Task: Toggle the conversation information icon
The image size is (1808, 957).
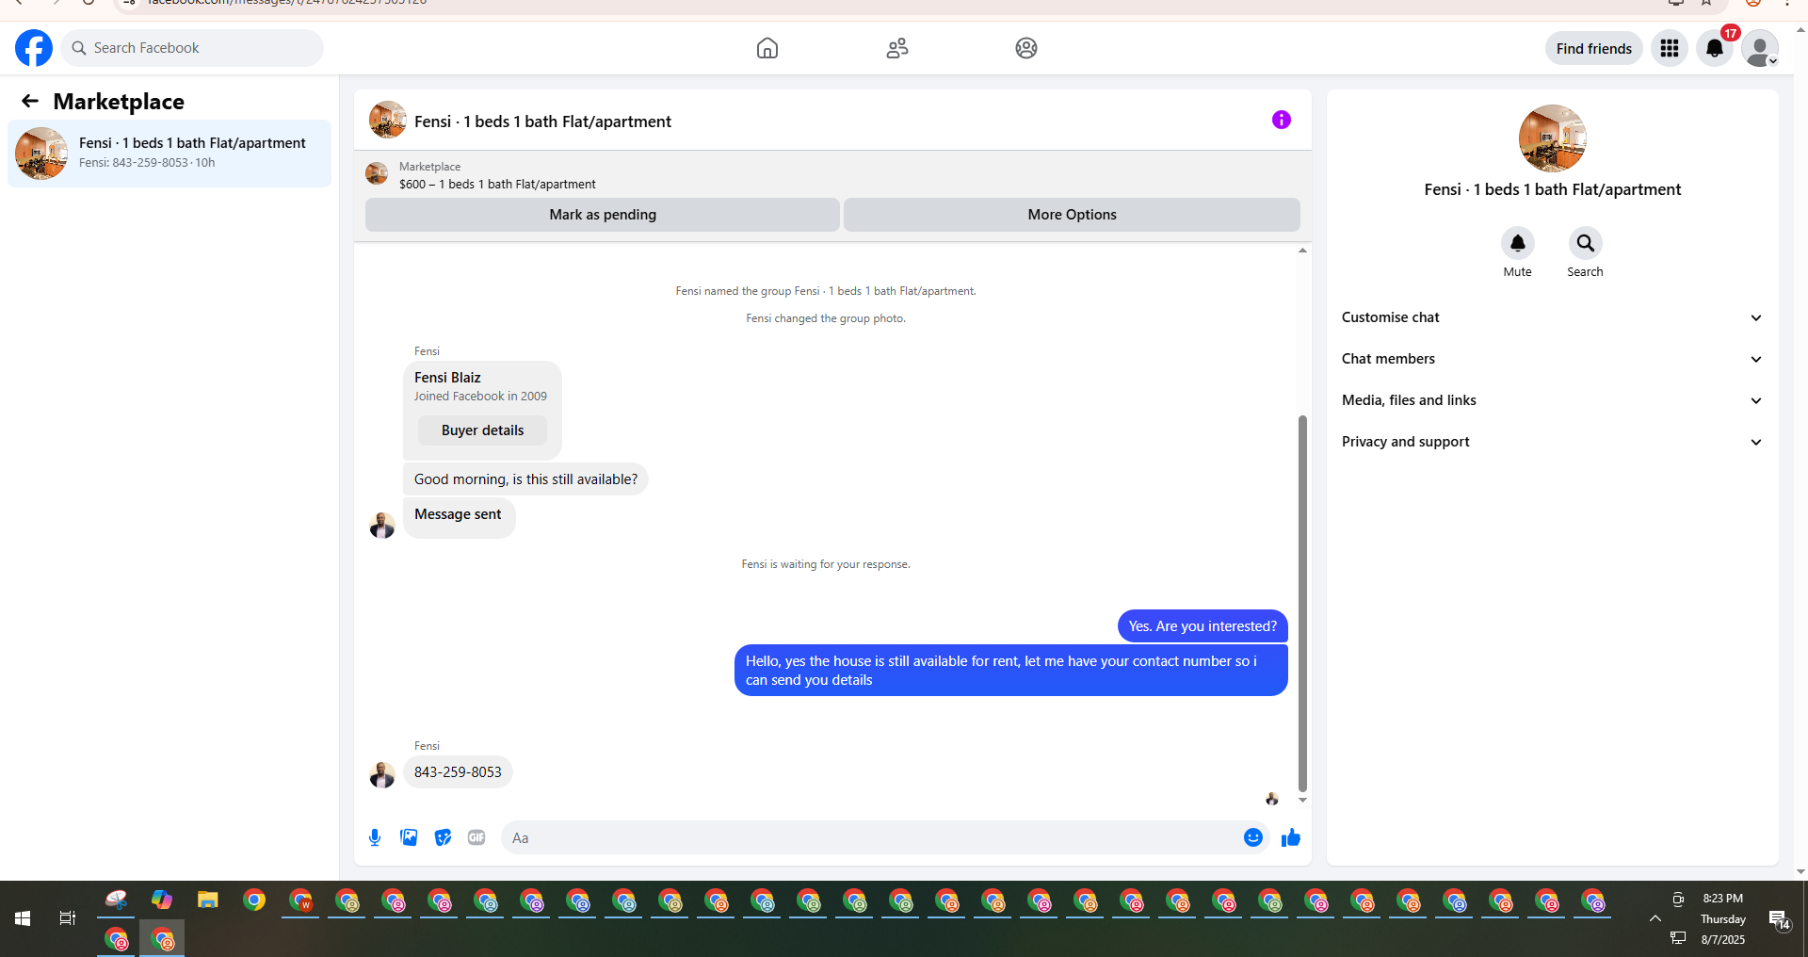Action: pos(1282,120)
